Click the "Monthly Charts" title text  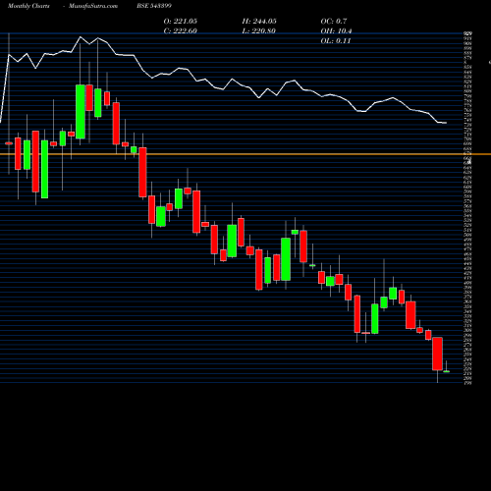coord(28,6)
